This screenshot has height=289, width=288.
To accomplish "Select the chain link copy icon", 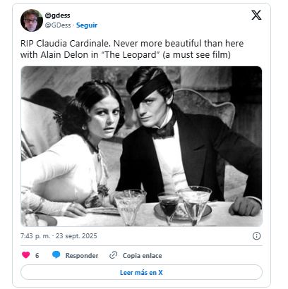I will point(113,255).
